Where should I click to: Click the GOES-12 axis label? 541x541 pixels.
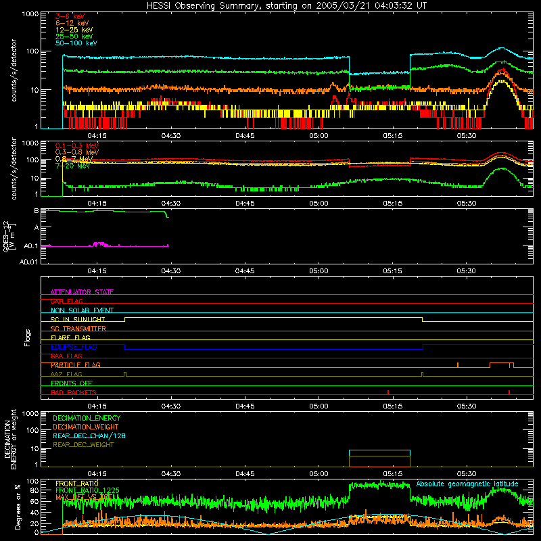pyautogui.click(x=9, y=236)
